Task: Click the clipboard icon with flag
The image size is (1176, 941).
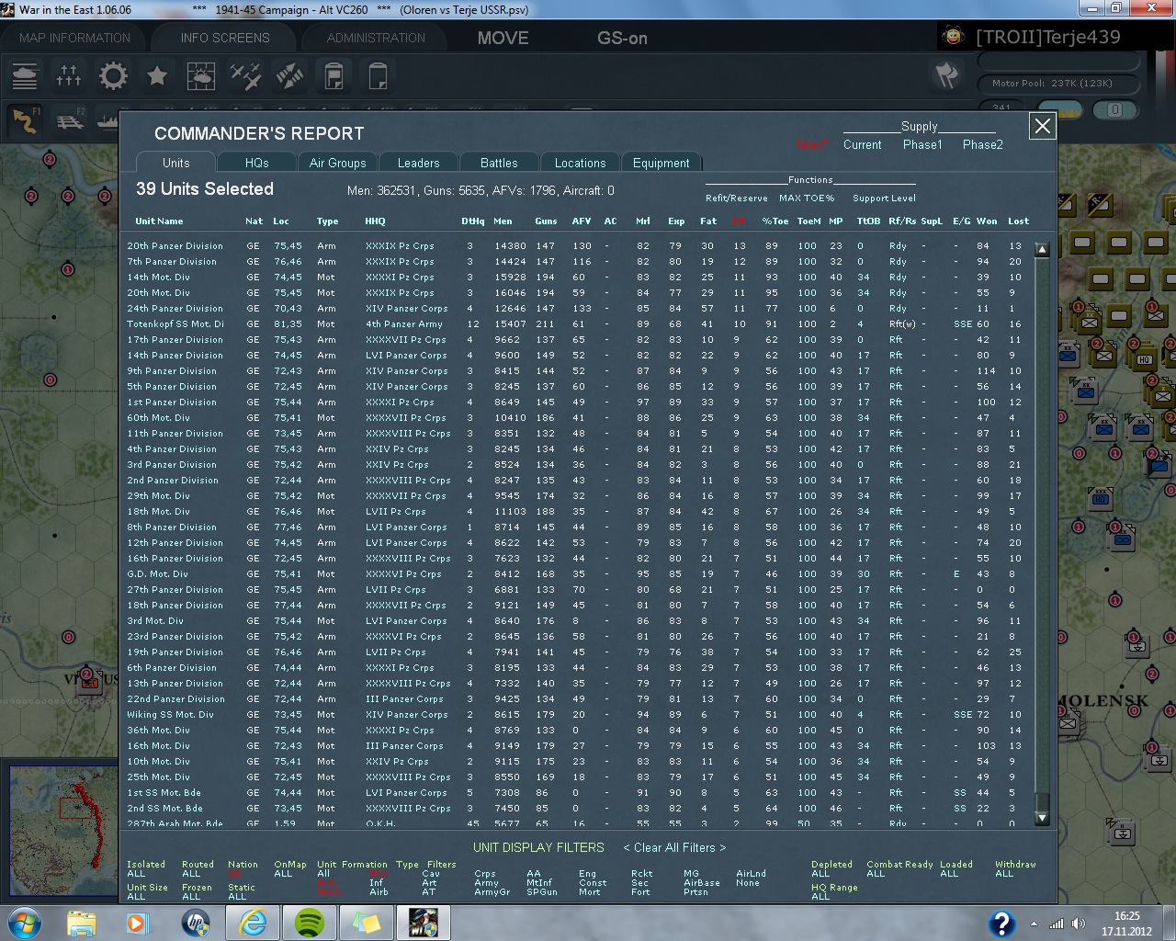Action: [334, 75]
